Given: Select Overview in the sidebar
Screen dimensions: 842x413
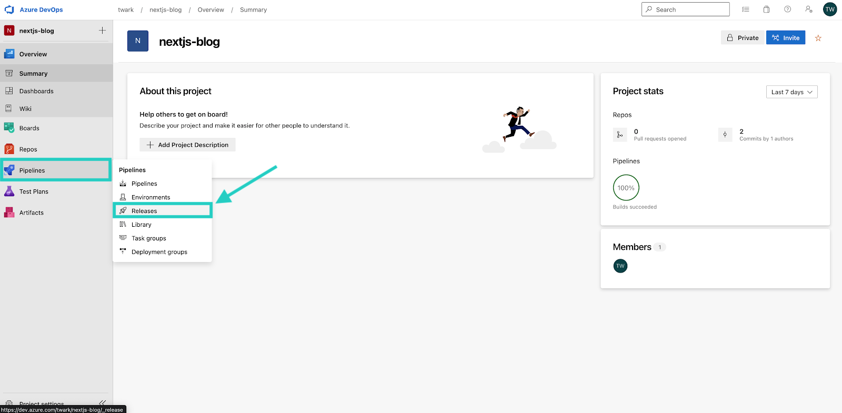Looking at the screenshot, I should tap(56, 54).
